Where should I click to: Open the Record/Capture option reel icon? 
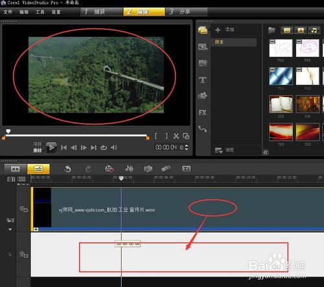[x=110, y=169]
